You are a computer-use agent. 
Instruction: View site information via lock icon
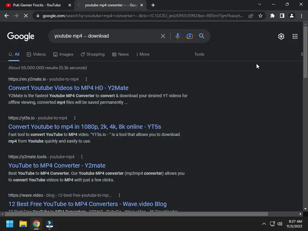[x=38, y=16]
